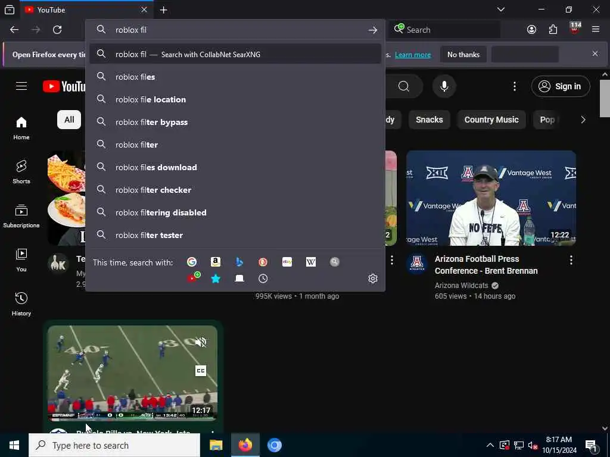Image resolution: width=610 pixels, height=457 pixels.
Task: Open the Firefox hamburger application menu
Action: 596,30
